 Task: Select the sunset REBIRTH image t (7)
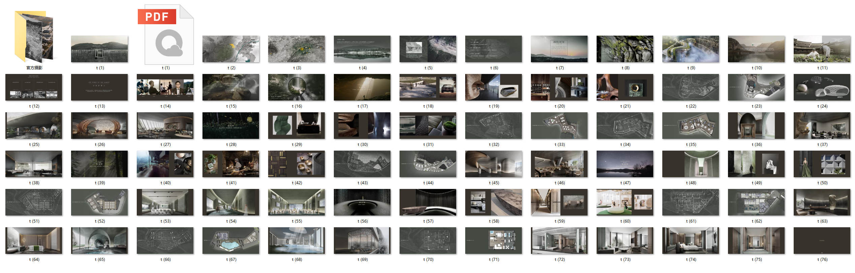coord(559,49)
